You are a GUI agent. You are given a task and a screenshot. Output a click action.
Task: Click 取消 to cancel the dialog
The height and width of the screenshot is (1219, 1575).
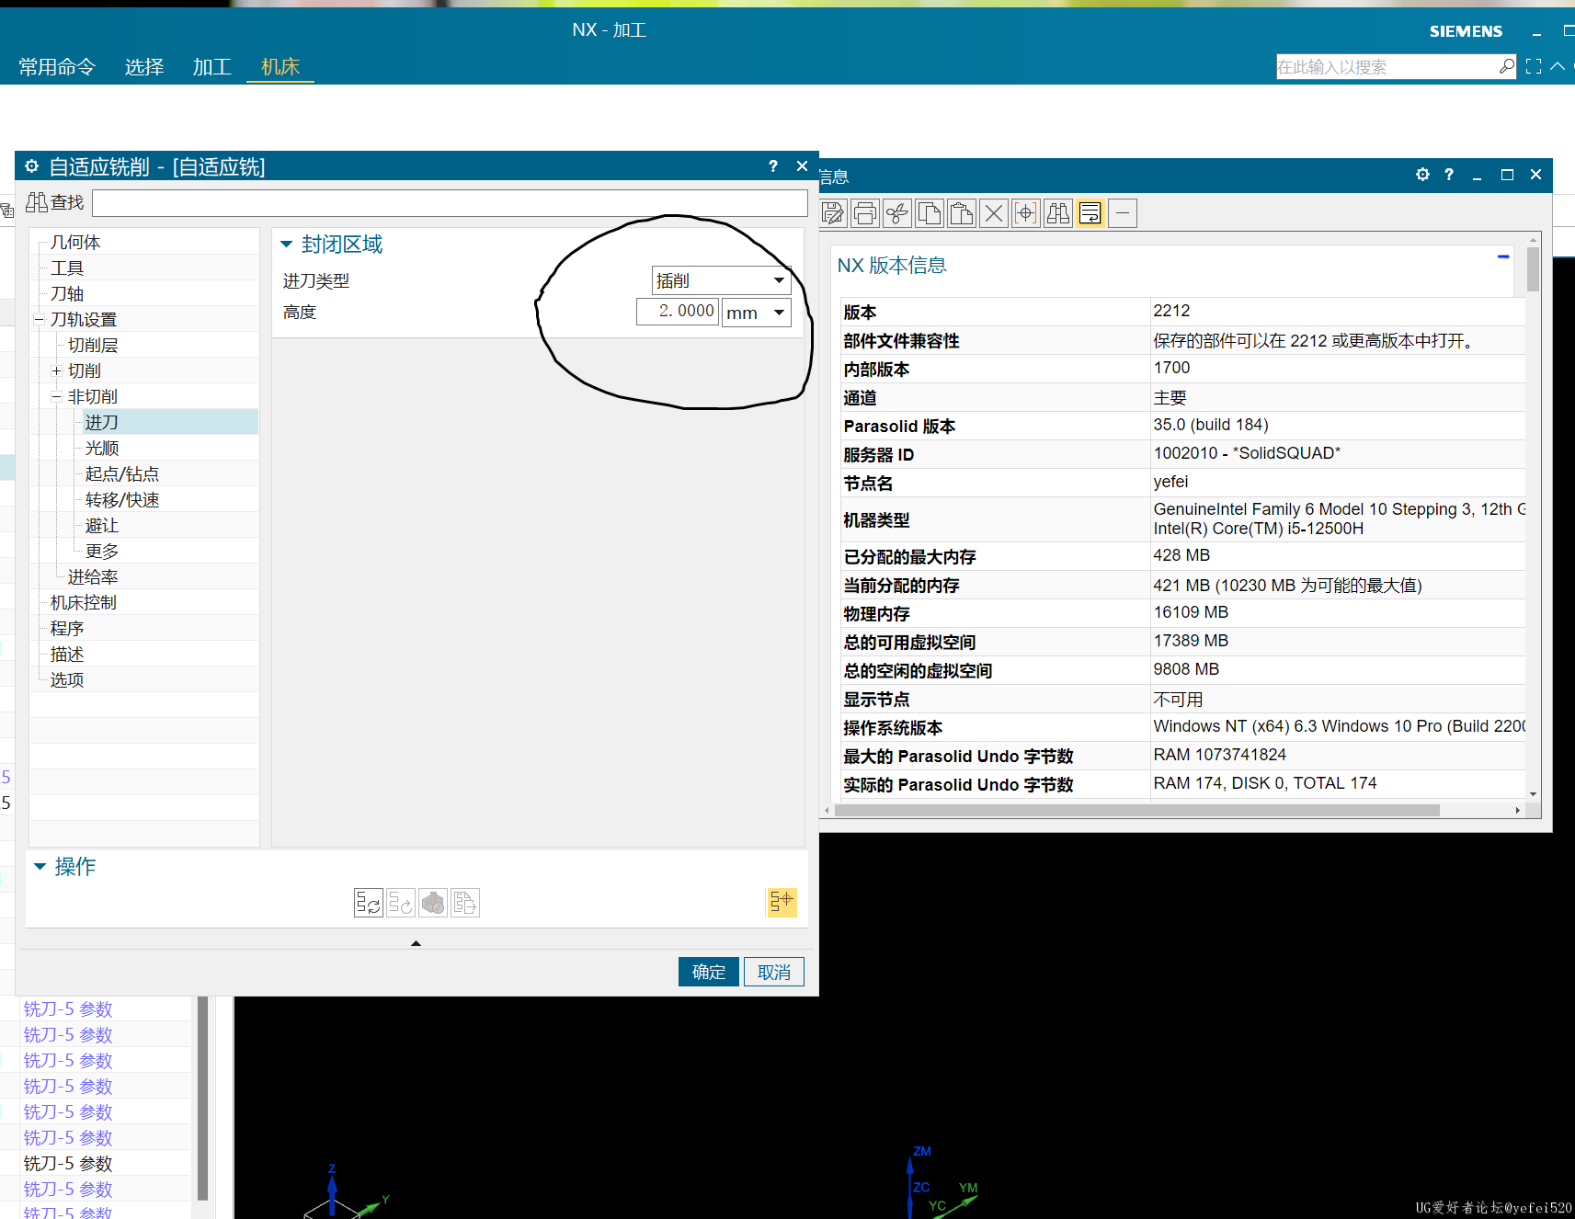773,972
